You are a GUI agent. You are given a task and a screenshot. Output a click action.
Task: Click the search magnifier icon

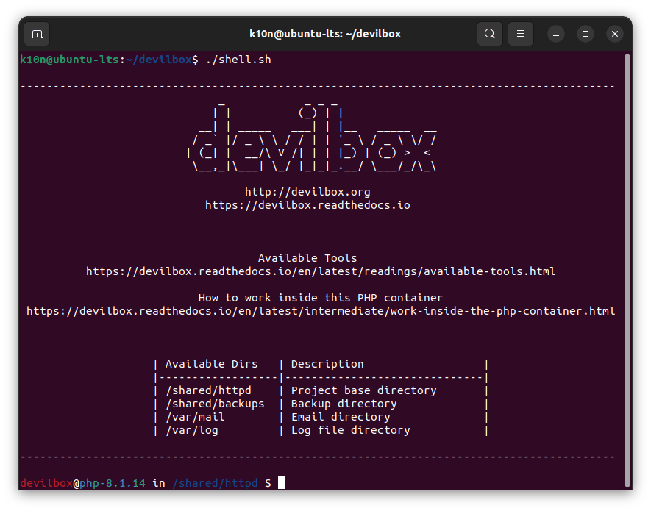click(489, 34)
